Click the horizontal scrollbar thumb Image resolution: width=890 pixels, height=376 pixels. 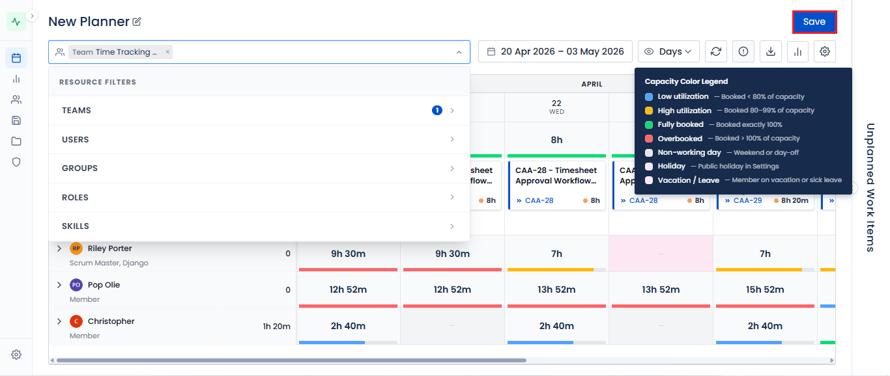click(291, 360)
